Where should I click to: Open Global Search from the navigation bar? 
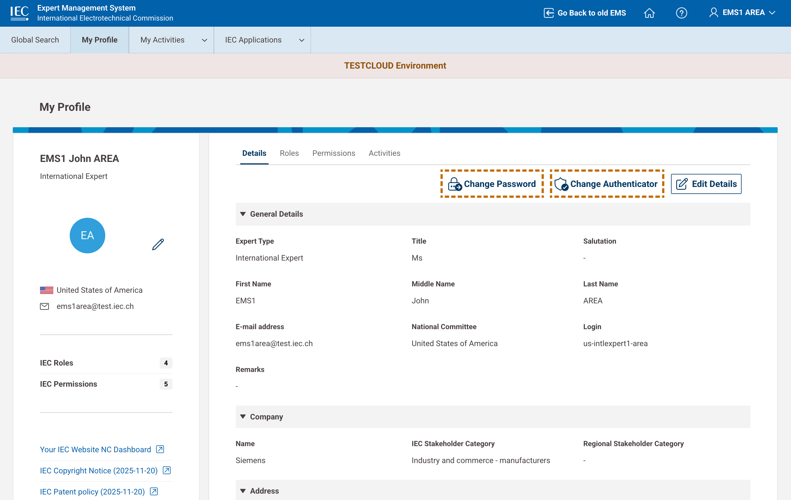coord(35,40)
